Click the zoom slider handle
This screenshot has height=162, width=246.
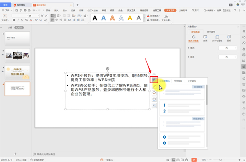221,160
